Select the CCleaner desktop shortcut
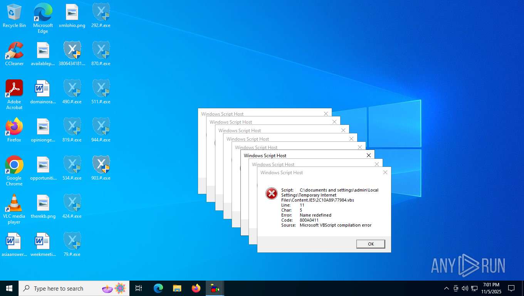The height and width of the screenshot is (296, 524). 14,54
